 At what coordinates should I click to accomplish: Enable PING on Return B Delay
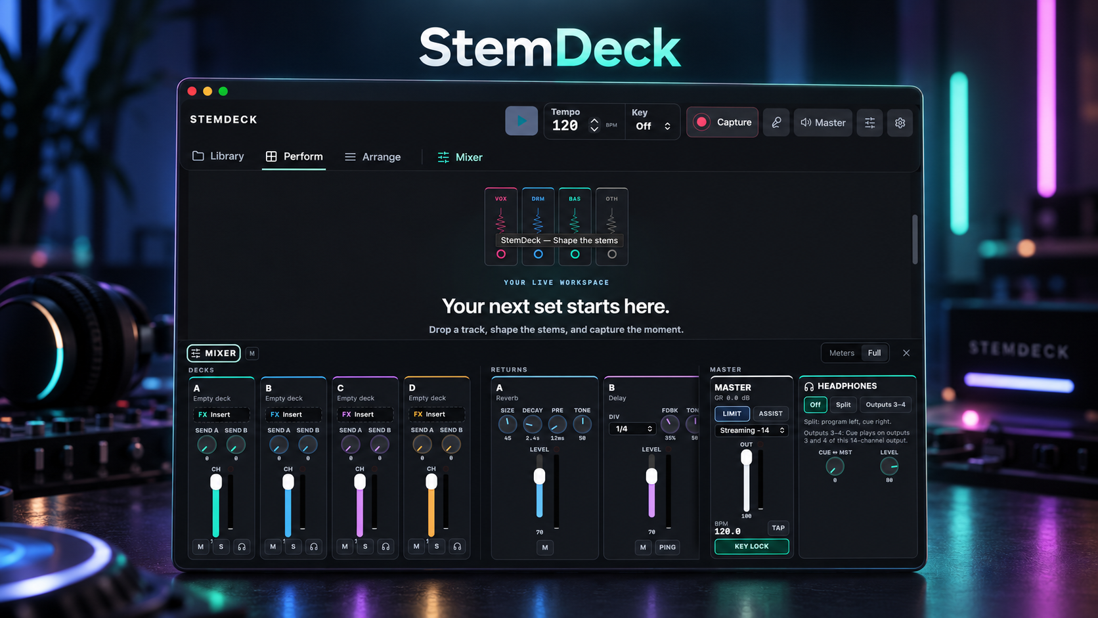[667, 547]
